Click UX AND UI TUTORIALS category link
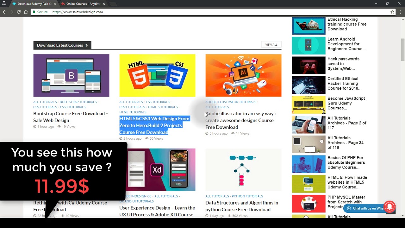Image resolution: width=405 pixels, height=228 pixels. click(x=136, y=201)
